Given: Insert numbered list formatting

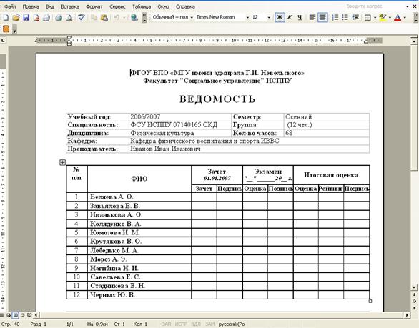Looking at the screenshot, I should 335,18.
